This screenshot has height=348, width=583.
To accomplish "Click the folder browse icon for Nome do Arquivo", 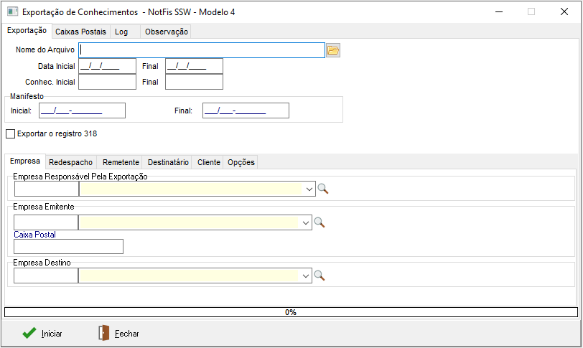I will coord(332,50).
